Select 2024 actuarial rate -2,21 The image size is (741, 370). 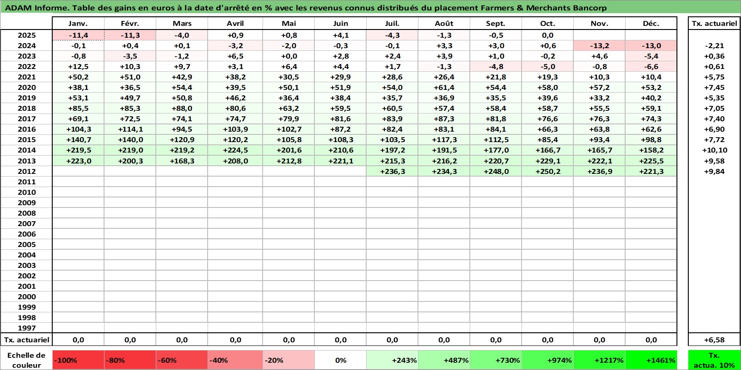(x=714, y=45)
